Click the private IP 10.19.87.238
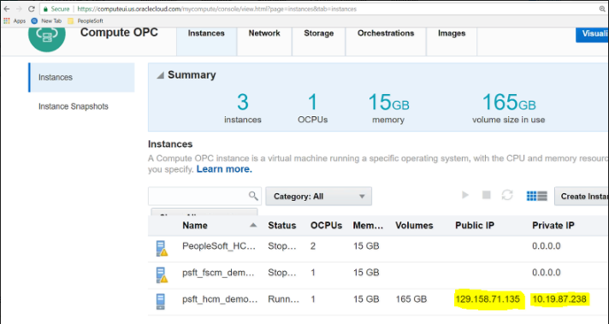Image resolution: width=609 pixels, height=324 pixels. [559, 299]
